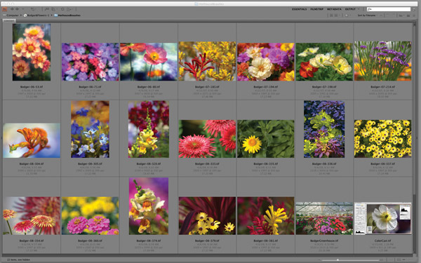Select the Content panel tab
This screenshot has height=263, width=421.
coord(9,20)
